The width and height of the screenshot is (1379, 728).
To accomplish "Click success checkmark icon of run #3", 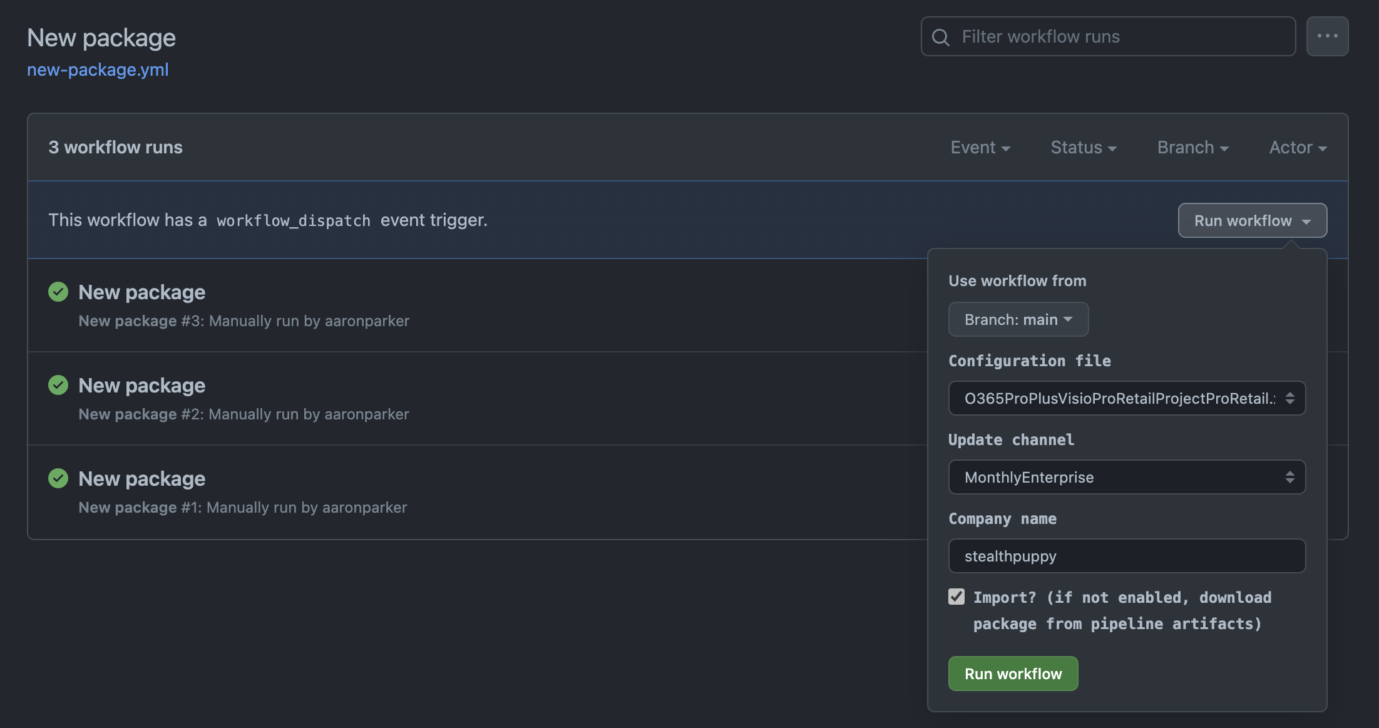I will [x=58, y=292].
